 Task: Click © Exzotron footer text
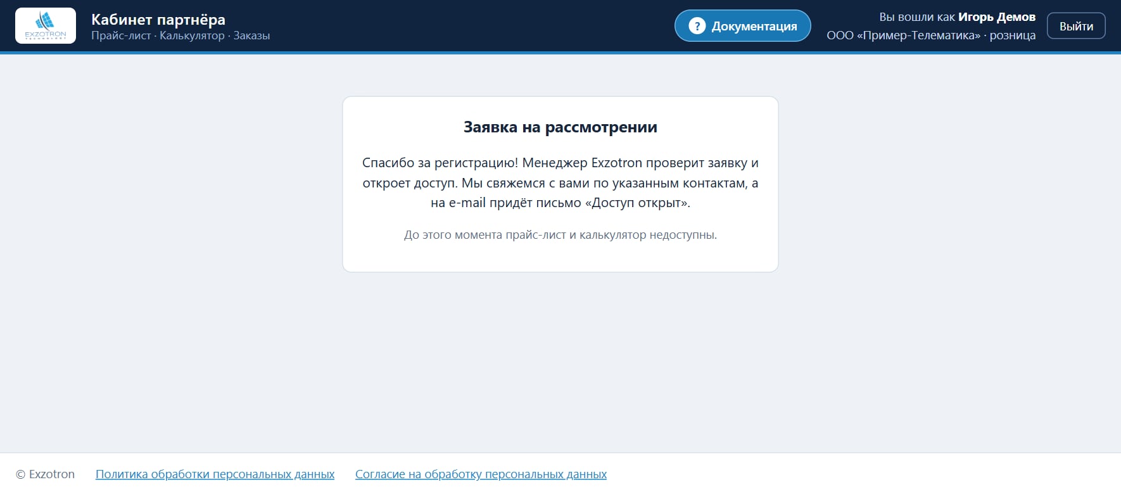point(45,474)
